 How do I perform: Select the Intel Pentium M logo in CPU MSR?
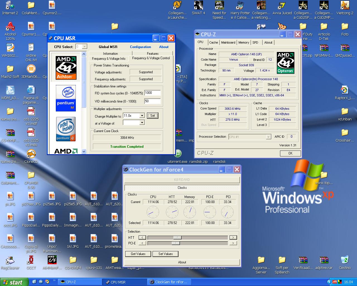click(x=66, y=98)
